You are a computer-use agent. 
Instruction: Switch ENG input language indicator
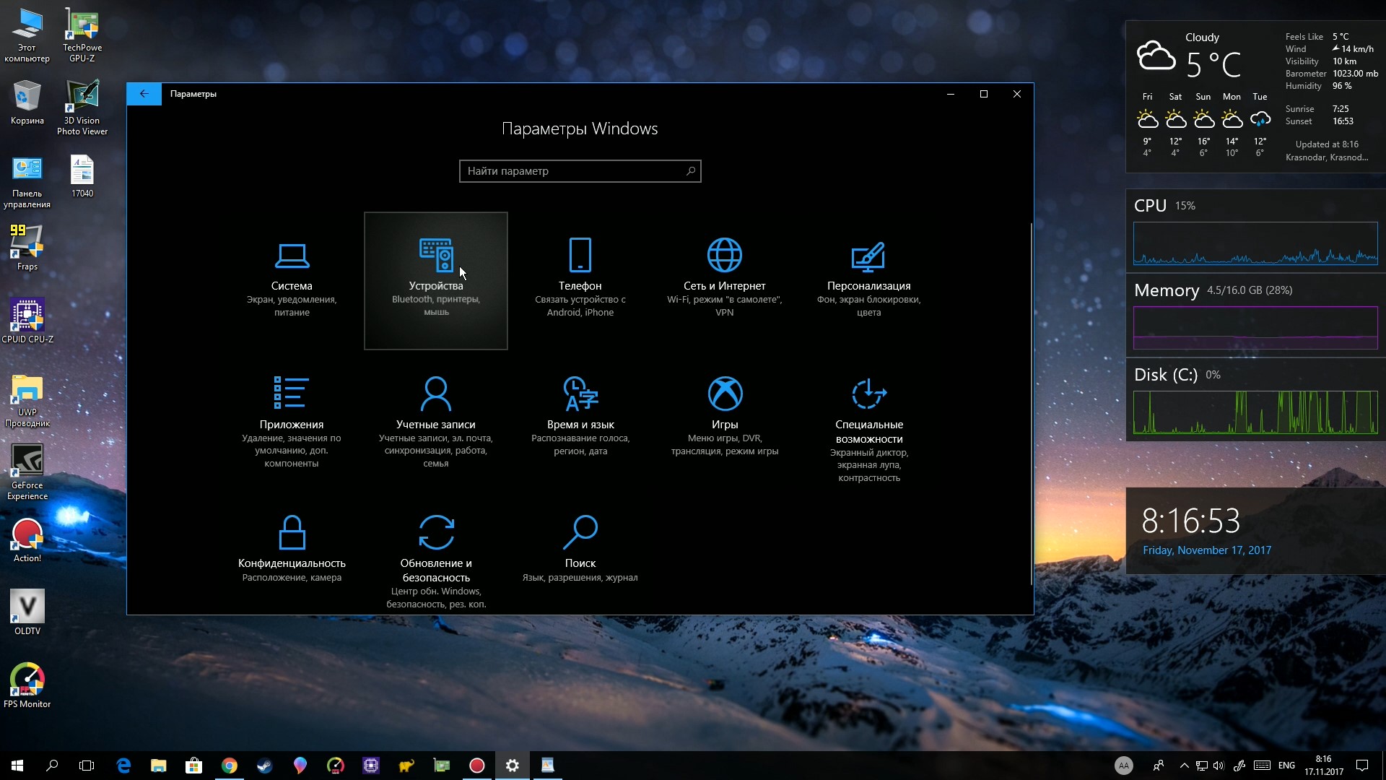click(1286, 766)
